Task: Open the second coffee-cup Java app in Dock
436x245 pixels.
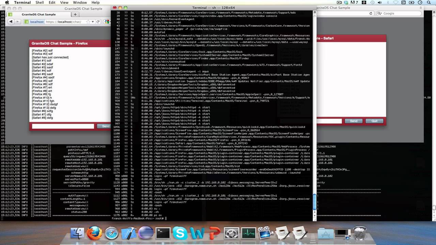Action: tap(299, 233)
